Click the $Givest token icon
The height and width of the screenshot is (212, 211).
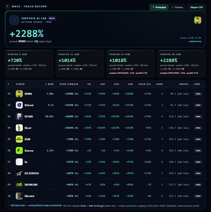[x=19, y=105]
